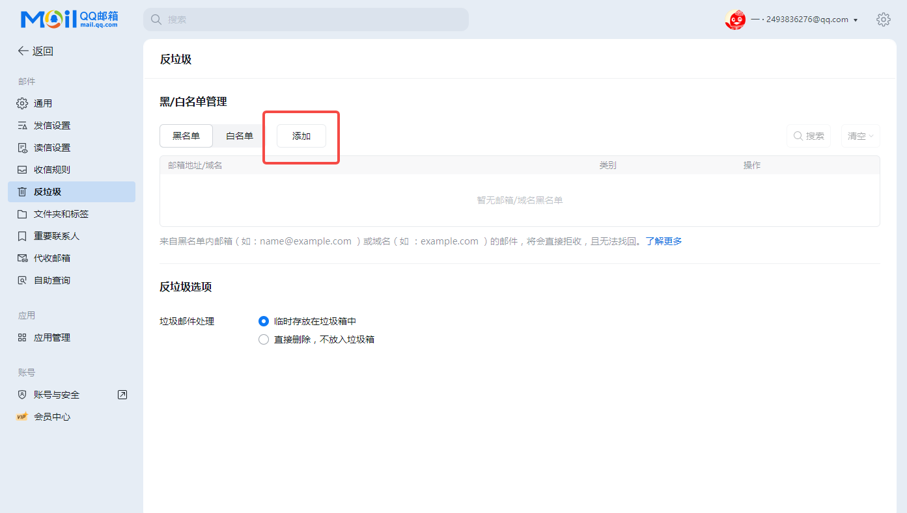Open 收信规则 inbox rules icon
Image resolution: width=907 pixels, height=513 pixels.
point(22,170)
